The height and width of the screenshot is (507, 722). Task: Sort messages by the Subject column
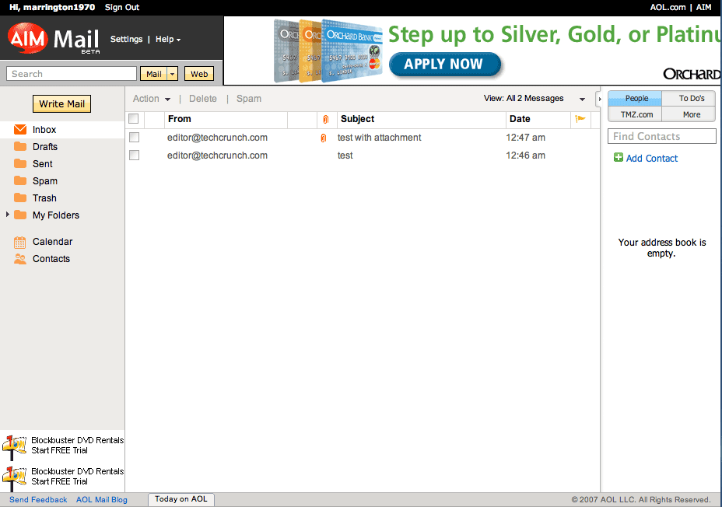pyautogui.click(x=357, y=119)
